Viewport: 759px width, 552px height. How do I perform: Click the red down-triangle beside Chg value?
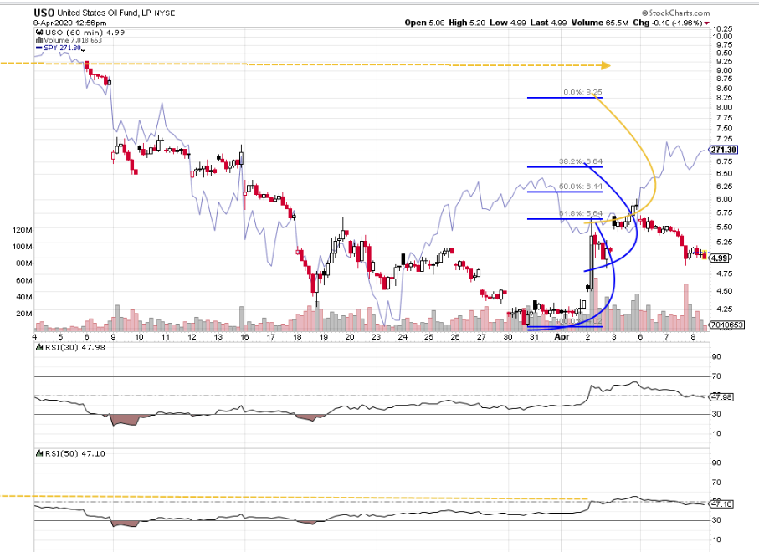pyautogui.click(x=707, y=23)
